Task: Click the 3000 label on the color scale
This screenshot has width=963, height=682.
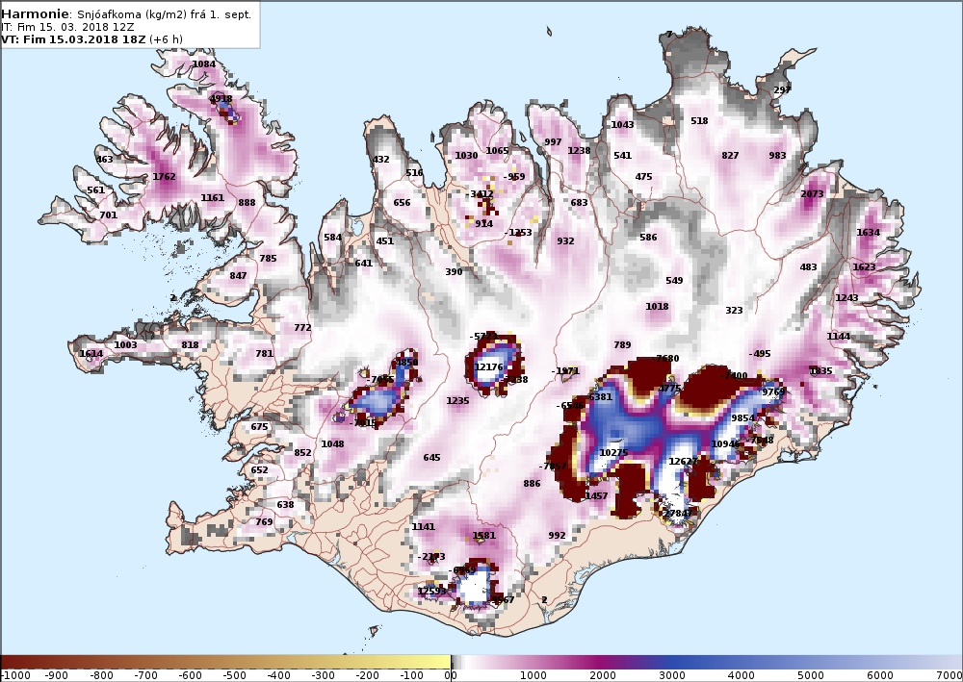Action: [x=672, y=675]
